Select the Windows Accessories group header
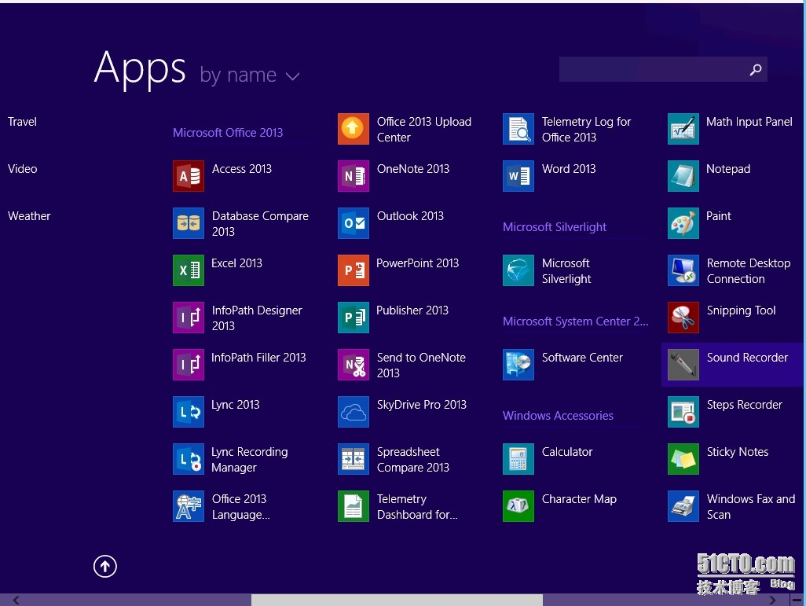Viewport: 806px width, 606px height. pyautogui.click(x=558, y=416)
